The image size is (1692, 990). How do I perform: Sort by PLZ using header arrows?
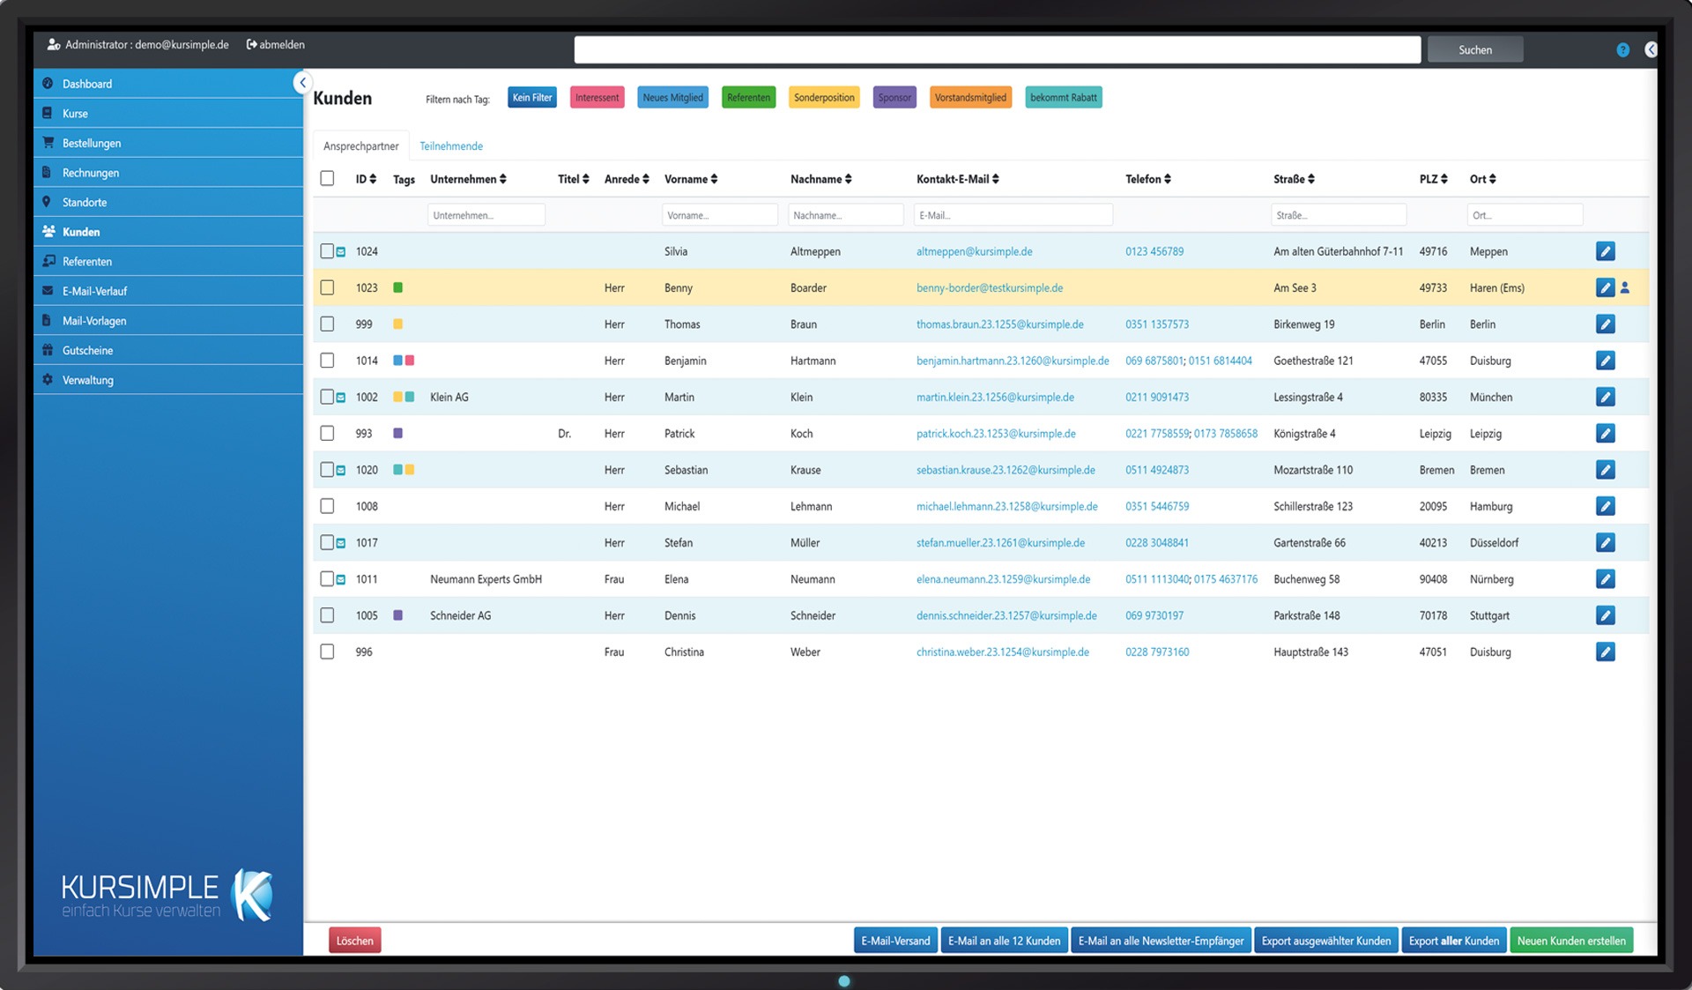click(x=1444, y=179)
